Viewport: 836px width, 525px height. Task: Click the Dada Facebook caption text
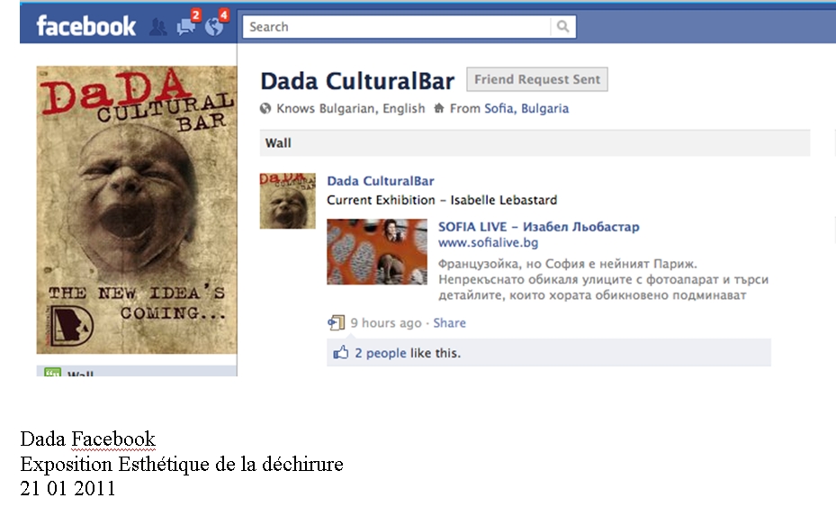pos(88,439)
